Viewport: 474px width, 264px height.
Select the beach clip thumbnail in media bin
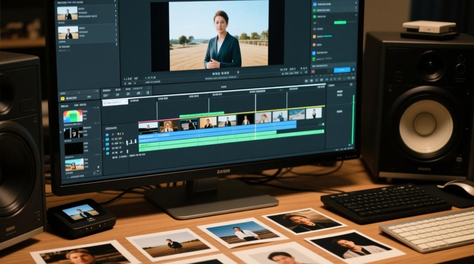pyautogui.click(x=74, y=164)
